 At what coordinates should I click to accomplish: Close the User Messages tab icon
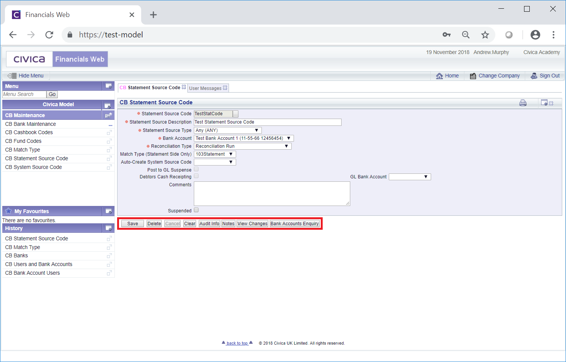click(225, 88)
